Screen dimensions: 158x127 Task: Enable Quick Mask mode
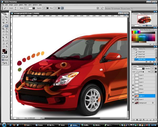(6, 57)
